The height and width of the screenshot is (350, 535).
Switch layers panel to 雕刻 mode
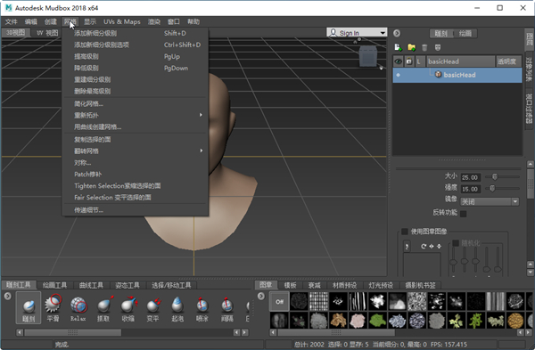click(441, 34)
